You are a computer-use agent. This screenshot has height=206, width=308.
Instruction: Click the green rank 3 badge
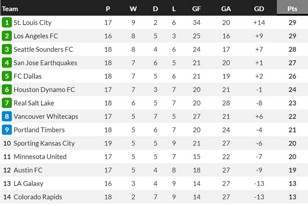click(x=7, y=49)
